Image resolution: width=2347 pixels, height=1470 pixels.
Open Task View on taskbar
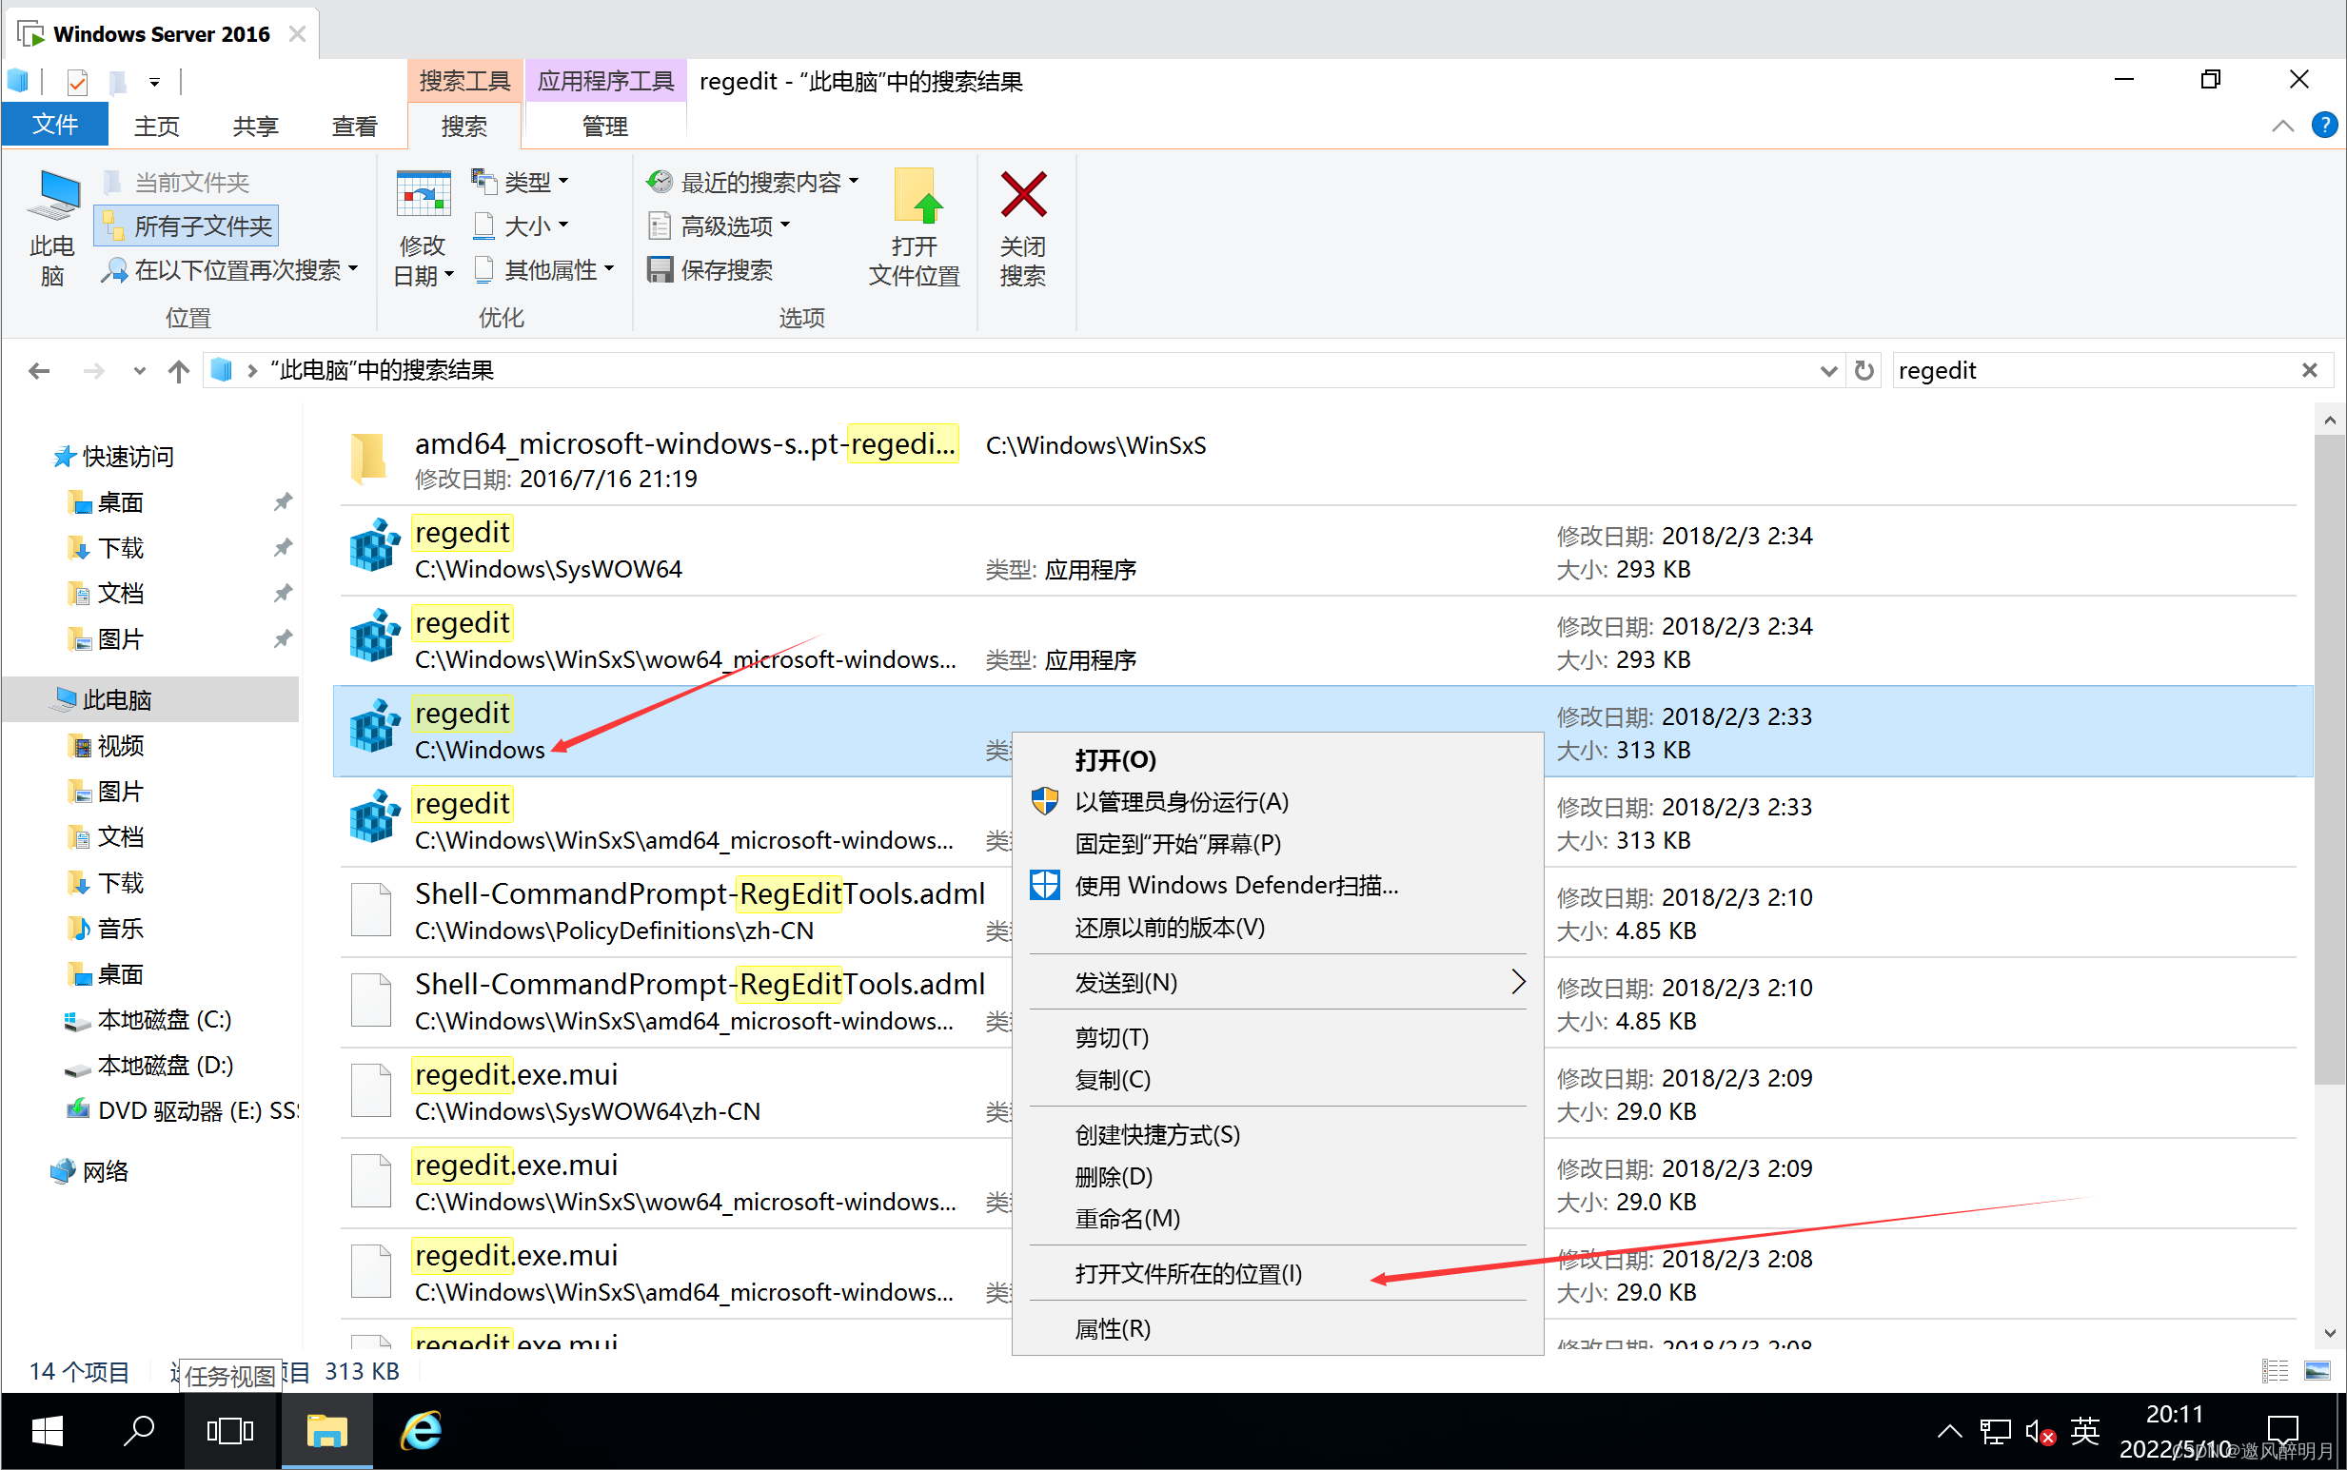[x=230, y=1431]
